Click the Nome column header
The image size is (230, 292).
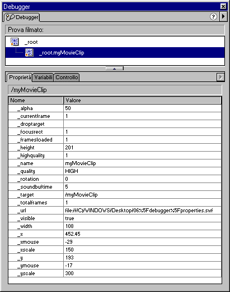[36, 101]
